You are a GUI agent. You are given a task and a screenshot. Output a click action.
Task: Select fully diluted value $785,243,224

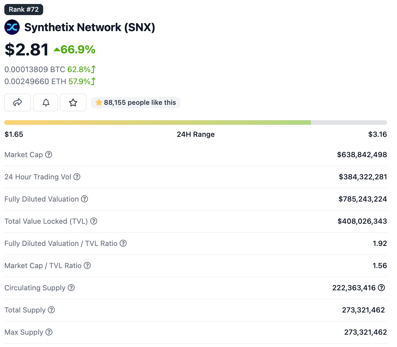[363, 199]
